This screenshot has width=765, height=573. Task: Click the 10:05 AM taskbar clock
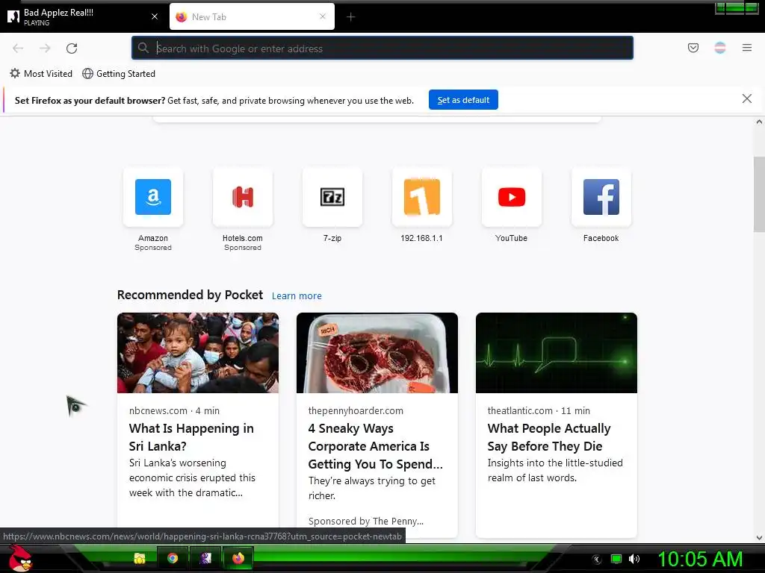click(700, 559)
